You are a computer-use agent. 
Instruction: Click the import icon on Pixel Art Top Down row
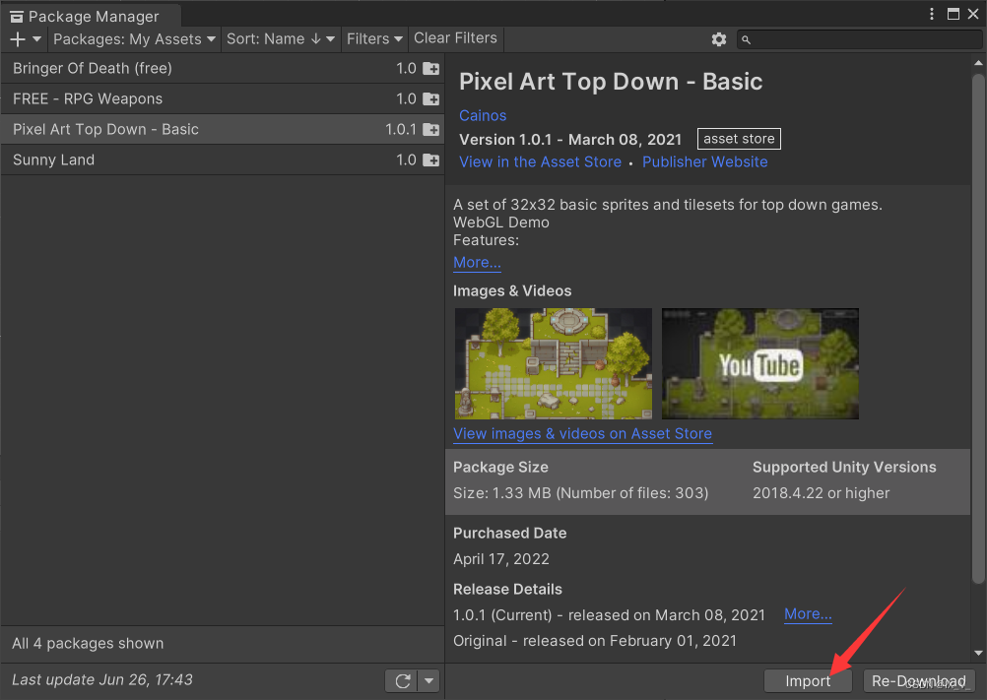pos(431,130)
